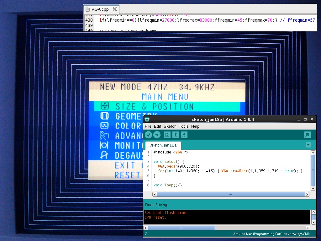
Task: Open a sketch using the Open toolbar icon
Action: tap(176, 135)
